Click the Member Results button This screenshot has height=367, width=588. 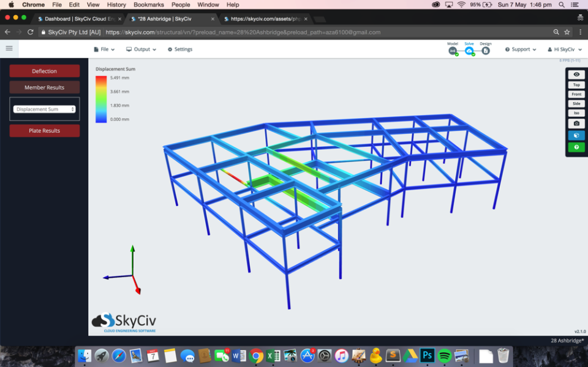[44, 87]
